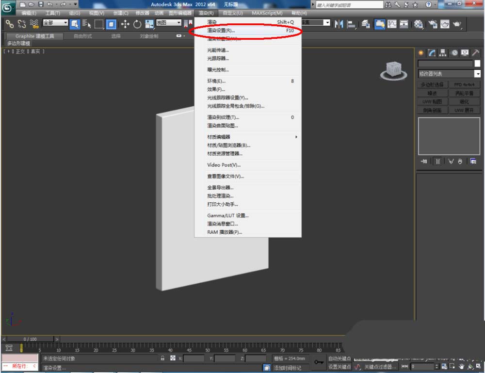Open the Display command panel
Screen dimensions: 485x373
pyautogui.click(x=465, y=53)
